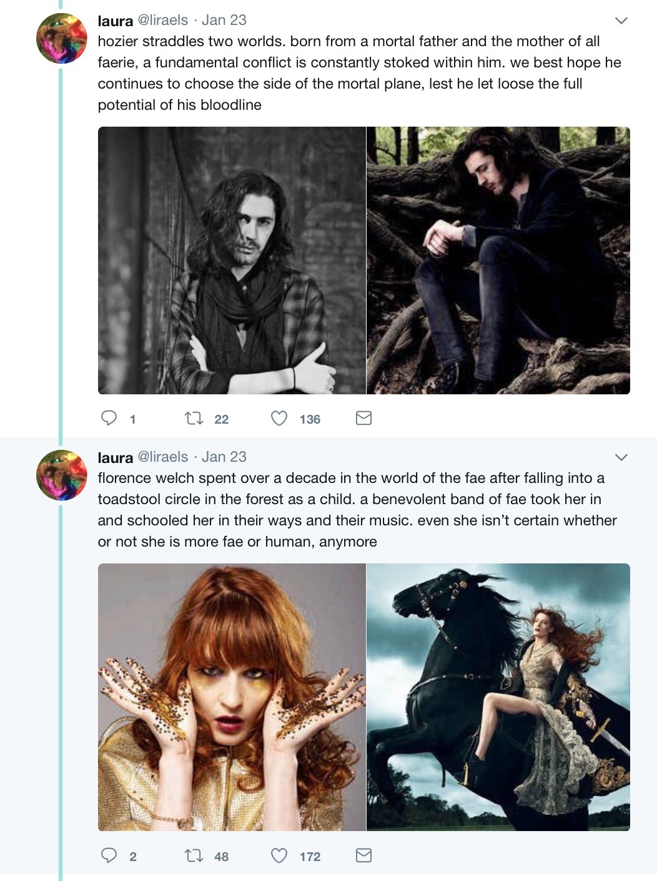Visit @liraels profile from first tweet

pos(162,20)
